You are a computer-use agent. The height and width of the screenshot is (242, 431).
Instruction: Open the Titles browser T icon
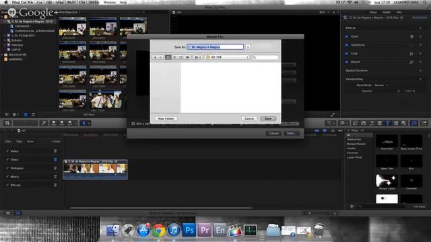coord(388,123)
